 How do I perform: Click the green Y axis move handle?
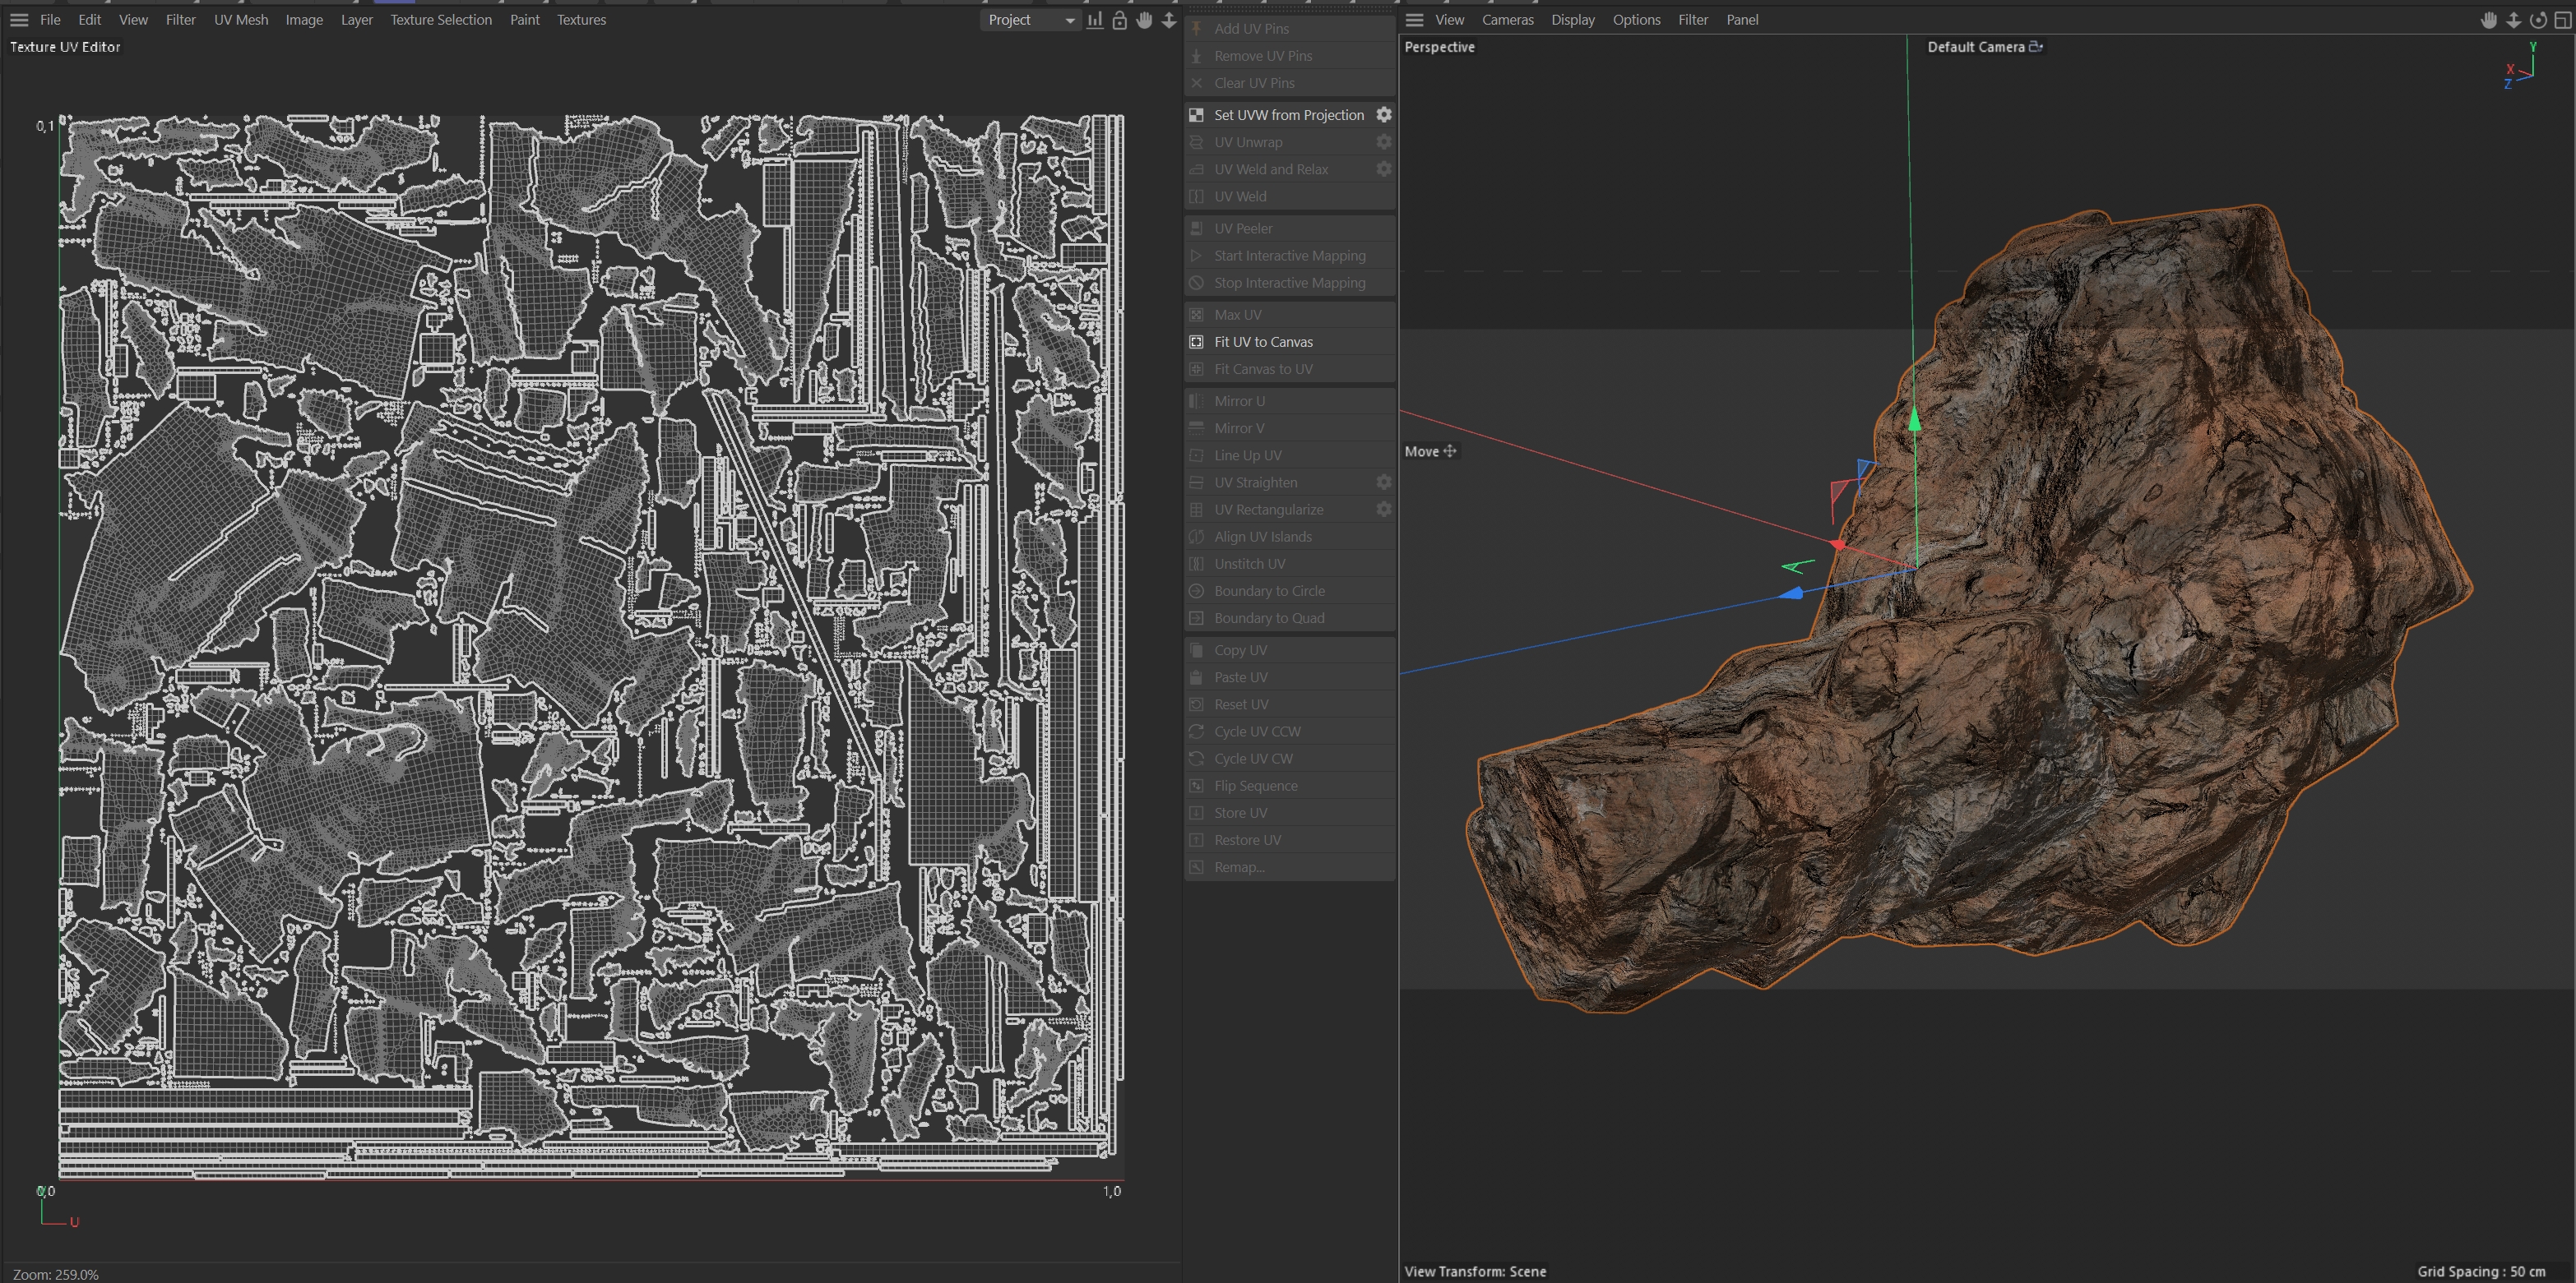[x=1914, y=420]
